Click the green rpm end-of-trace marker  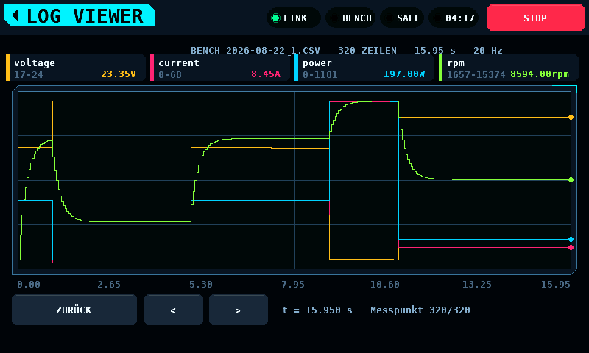[571, 179]
